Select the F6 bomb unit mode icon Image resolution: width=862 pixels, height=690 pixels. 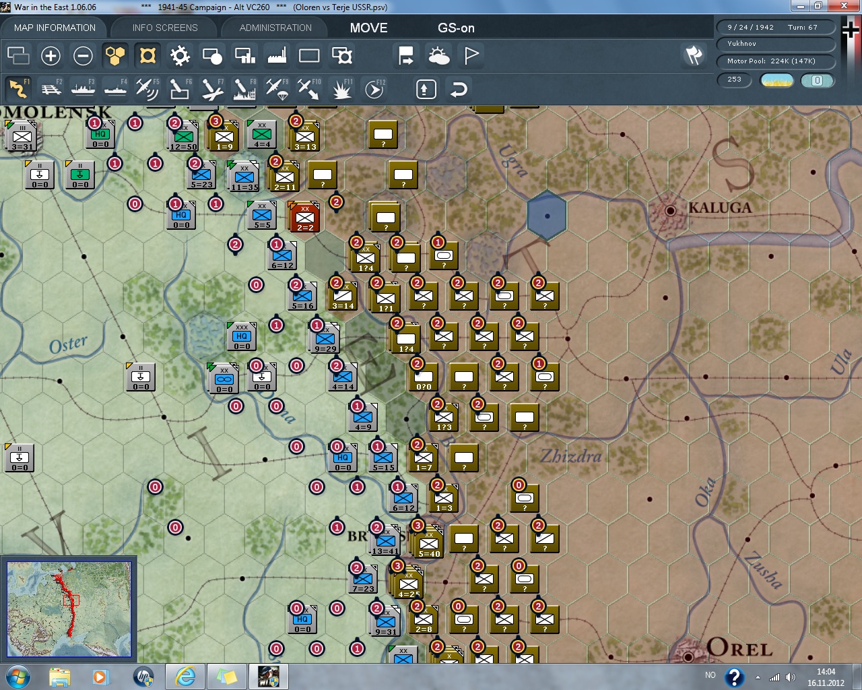coord(180,89)
